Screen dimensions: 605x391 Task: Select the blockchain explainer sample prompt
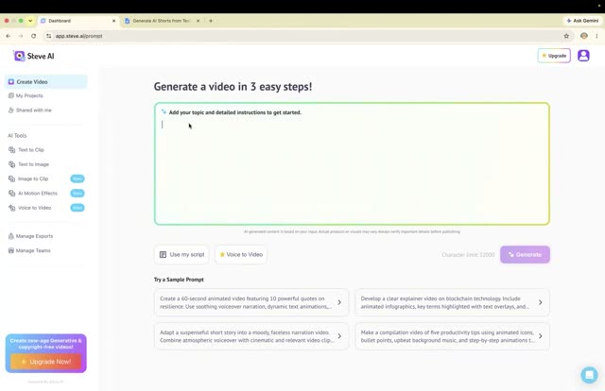point(452,303)
